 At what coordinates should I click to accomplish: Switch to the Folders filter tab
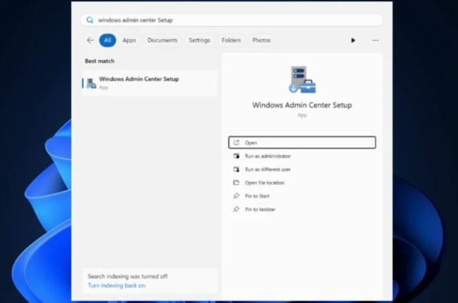click(x=231, y=40)
